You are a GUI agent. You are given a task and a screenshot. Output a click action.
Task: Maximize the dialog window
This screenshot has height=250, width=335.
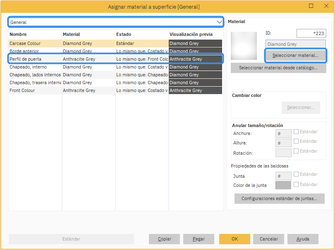[311, 6]
